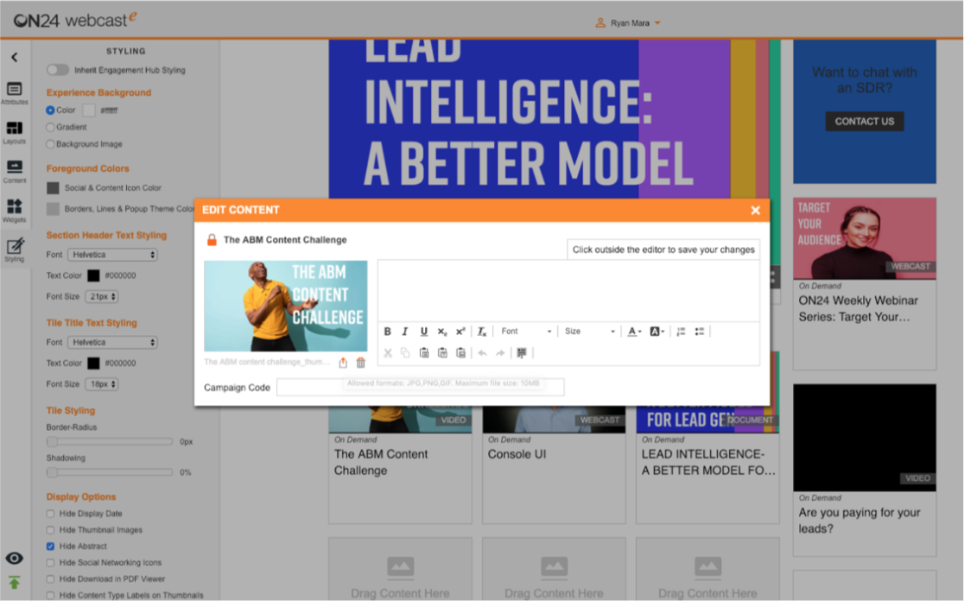
Task: Uncheck Hide Abstract
Action: (50, 547)
